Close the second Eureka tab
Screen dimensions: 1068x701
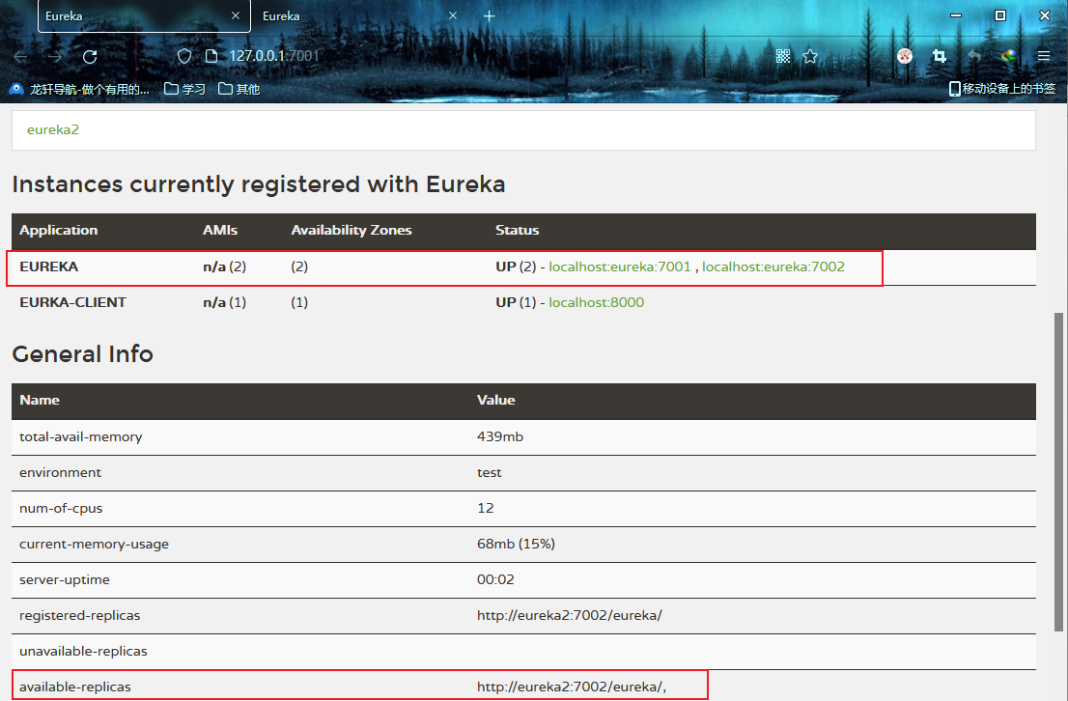[452, 15]
